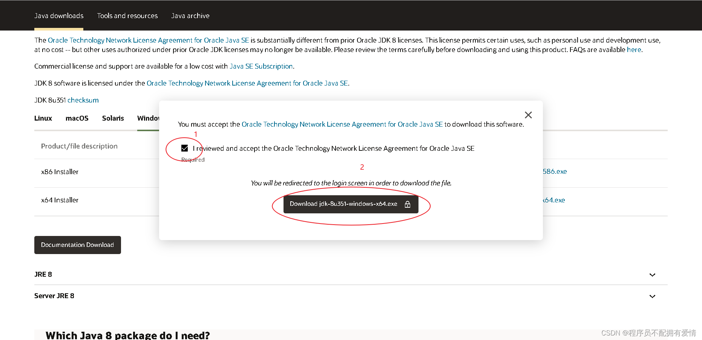702x340 pixels.
Task: Select the Solaris platform tab
Action: click(113, 118)
